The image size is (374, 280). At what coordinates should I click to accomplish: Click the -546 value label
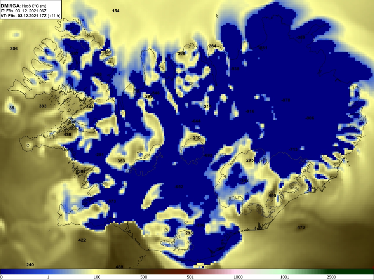[155, 93]
